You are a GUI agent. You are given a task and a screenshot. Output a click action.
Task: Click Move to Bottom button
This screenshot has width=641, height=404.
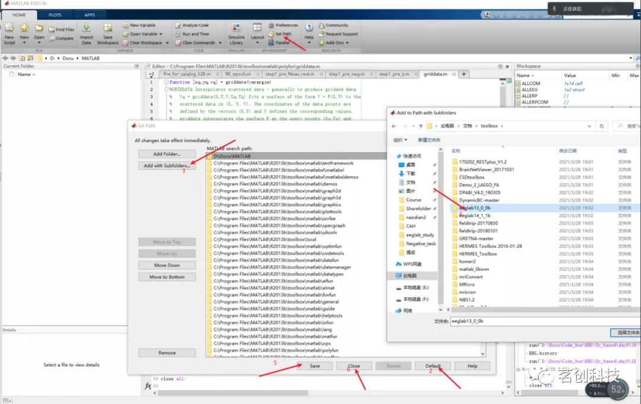pos(167,277)
